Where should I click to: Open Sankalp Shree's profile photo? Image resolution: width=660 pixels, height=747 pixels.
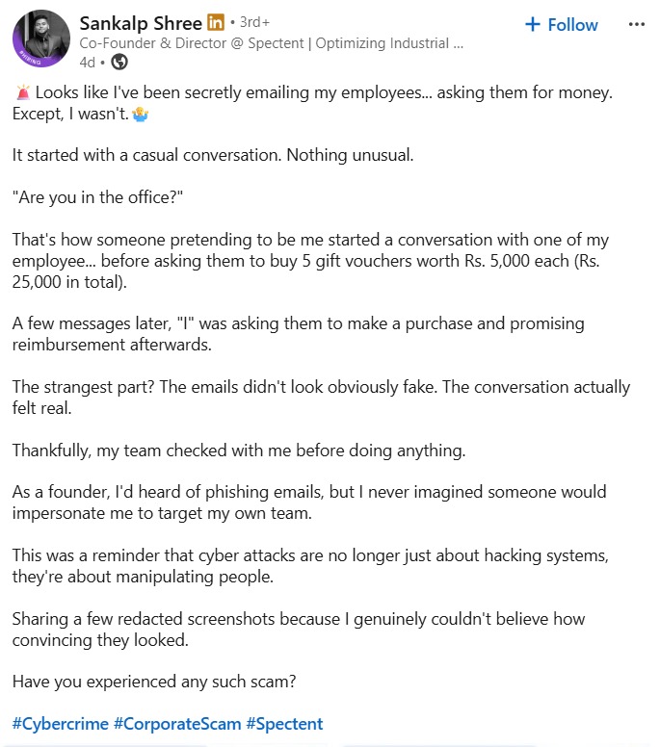point(41,39)
